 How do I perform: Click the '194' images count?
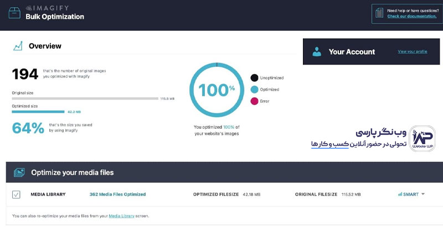click(x=25, y=75)
